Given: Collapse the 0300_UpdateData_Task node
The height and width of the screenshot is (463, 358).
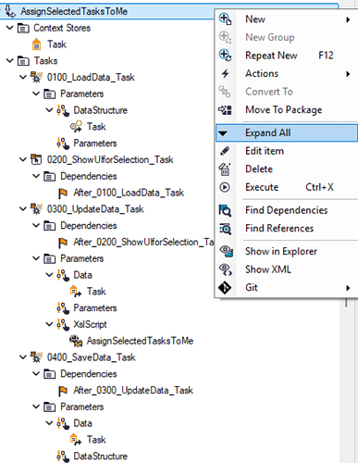Looking at the screenshot, I should coord(23,209).
